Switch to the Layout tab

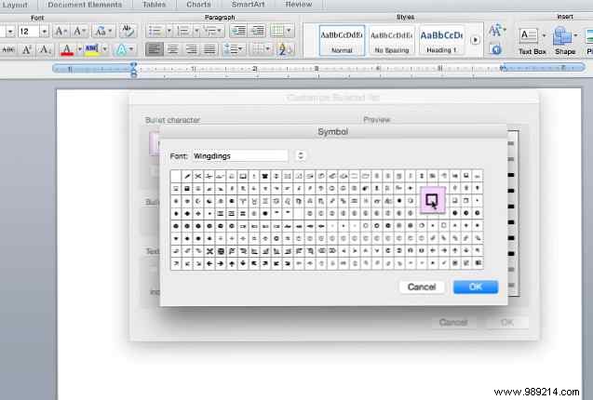tap(14, 5)
